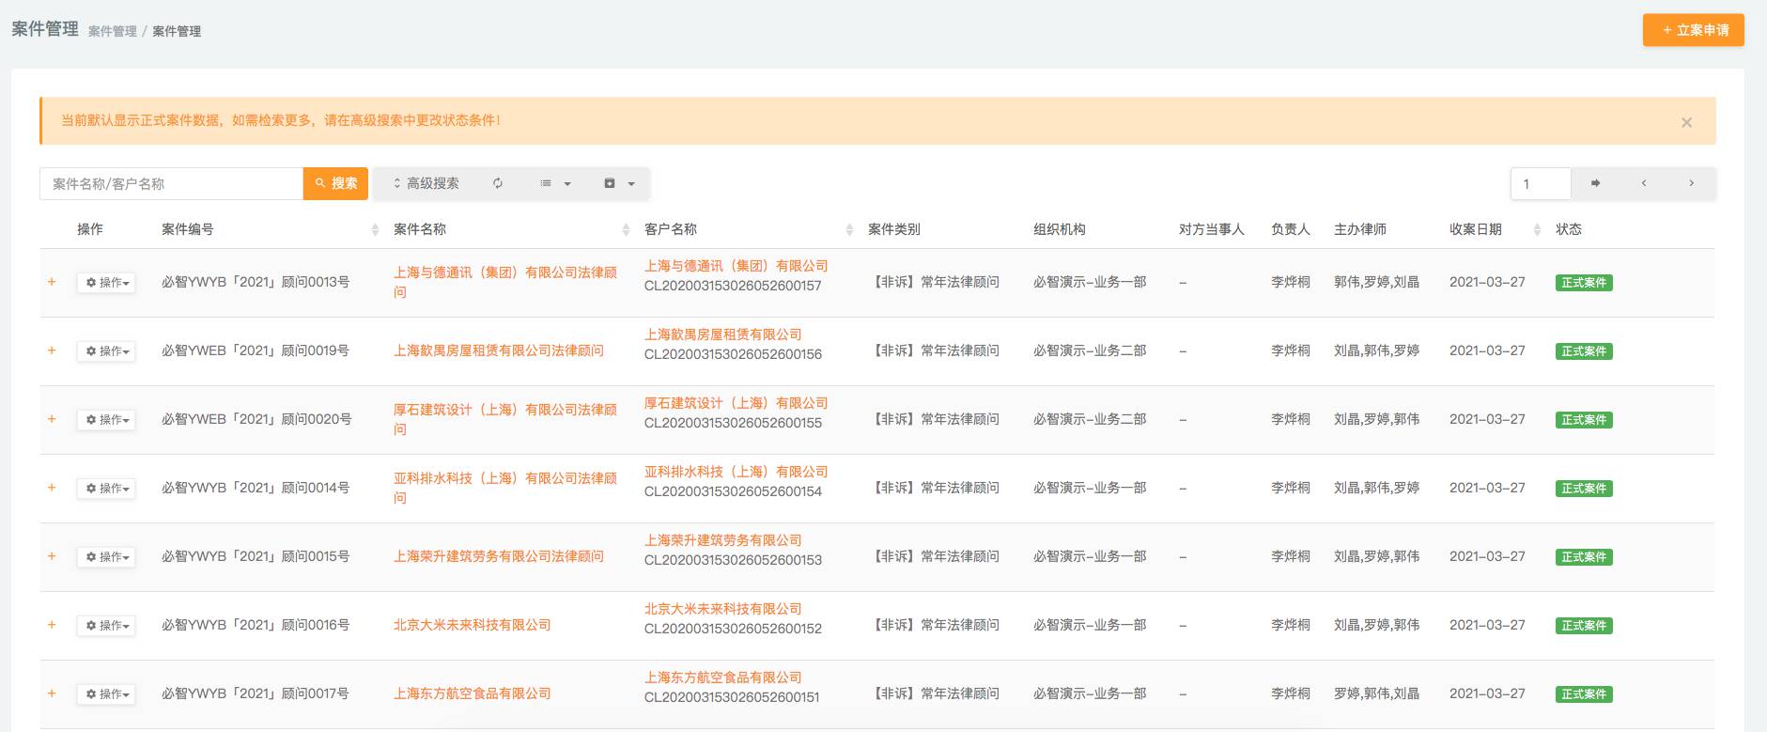Expand row details for case 顾问0016号
This screenshot has width=1767, height=732.
tap(52, 625)
